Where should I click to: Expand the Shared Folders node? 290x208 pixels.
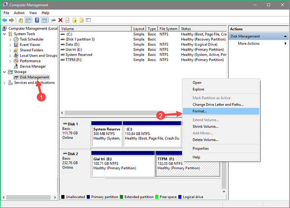click(x=11, y=50)
